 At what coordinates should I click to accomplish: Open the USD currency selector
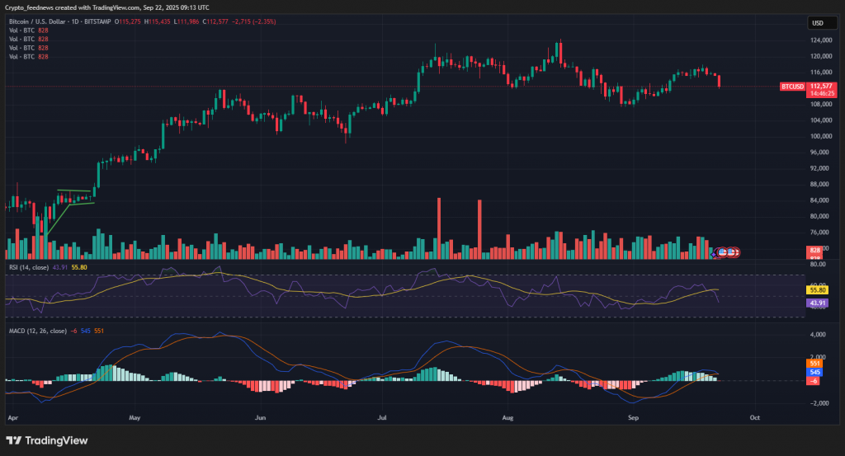point(819,23)
